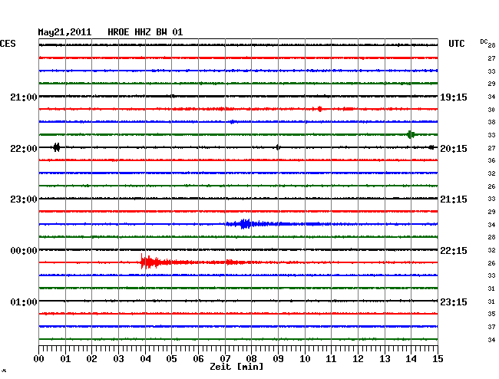
Task: Click the blue seismic wave burst near minute 08
Action: pyautogui.click(x=245, y=224)
